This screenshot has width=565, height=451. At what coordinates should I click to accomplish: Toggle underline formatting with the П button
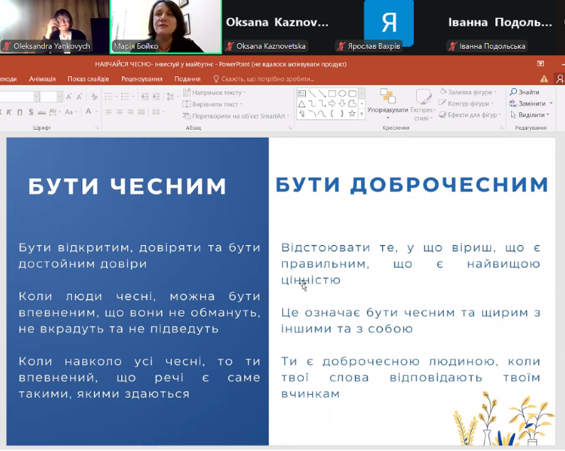(x=20, y=111)
